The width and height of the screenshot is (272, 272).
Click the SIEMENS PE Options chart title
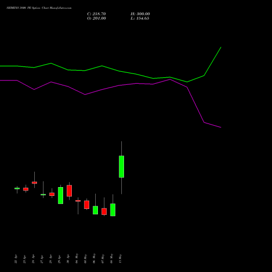(39, 8)
